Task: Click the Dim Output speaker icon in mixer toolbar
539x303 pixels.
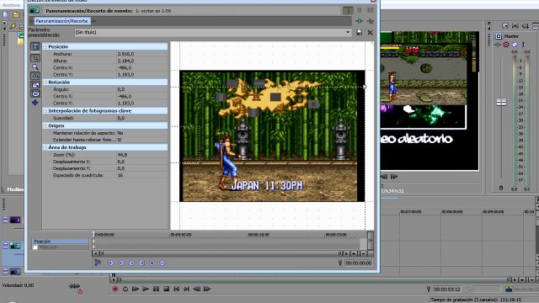Action: point(526,26)
